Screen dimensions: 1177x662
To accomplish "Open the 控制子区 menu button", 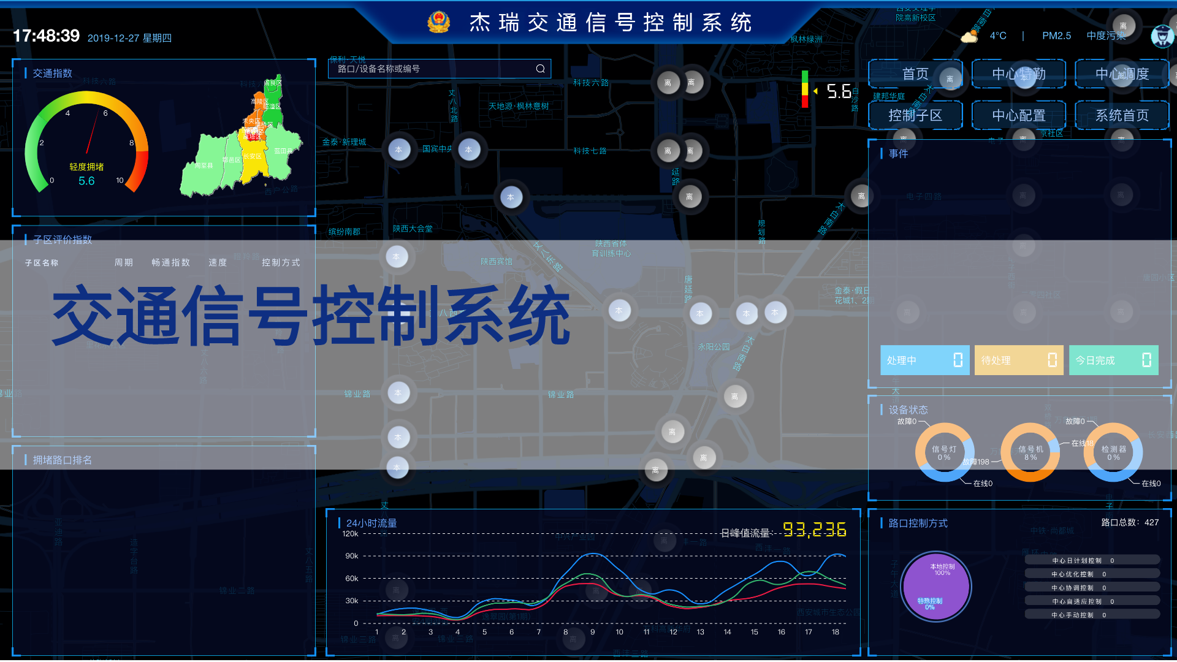I will pyautogui.click(x=915, y=115).
